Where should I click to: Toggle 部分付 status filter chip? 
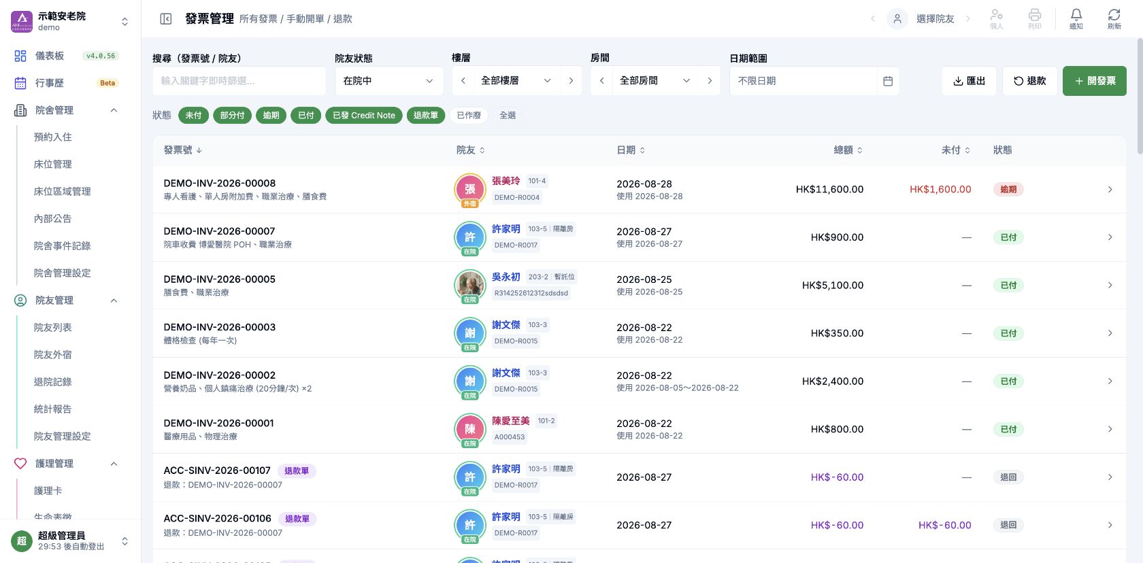232,116
